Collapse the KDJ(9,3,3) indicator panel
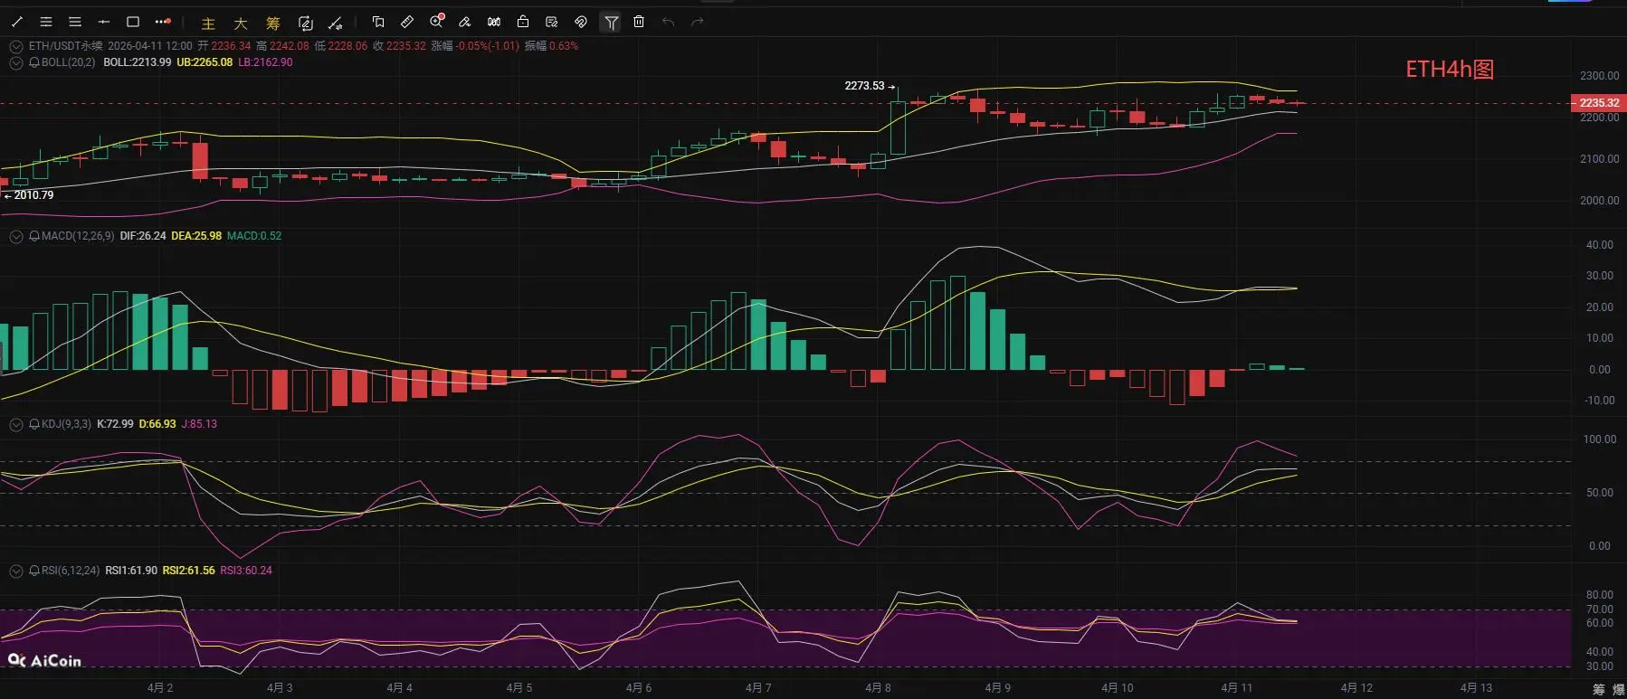 (16, 424)
